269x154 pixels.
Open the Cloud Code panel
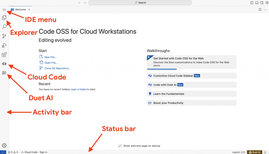click(x=4, y=64)
